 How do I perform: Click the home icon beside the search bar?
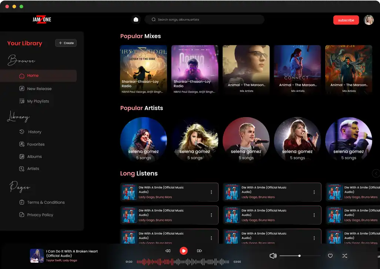point(136,19)
